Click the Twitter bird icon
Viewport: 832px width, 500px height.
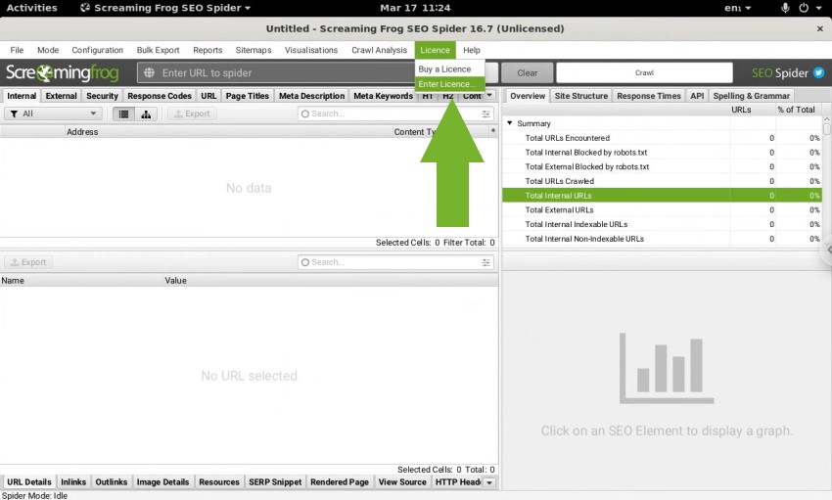[818, 73]
